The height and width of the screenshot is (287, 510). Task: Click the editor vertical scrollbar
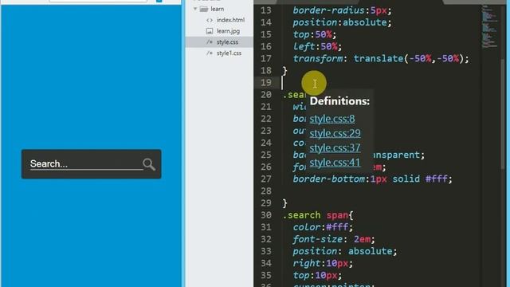click(504, 114)
